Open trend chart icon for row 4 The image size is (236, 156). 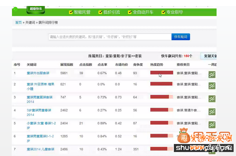(212, 112)
